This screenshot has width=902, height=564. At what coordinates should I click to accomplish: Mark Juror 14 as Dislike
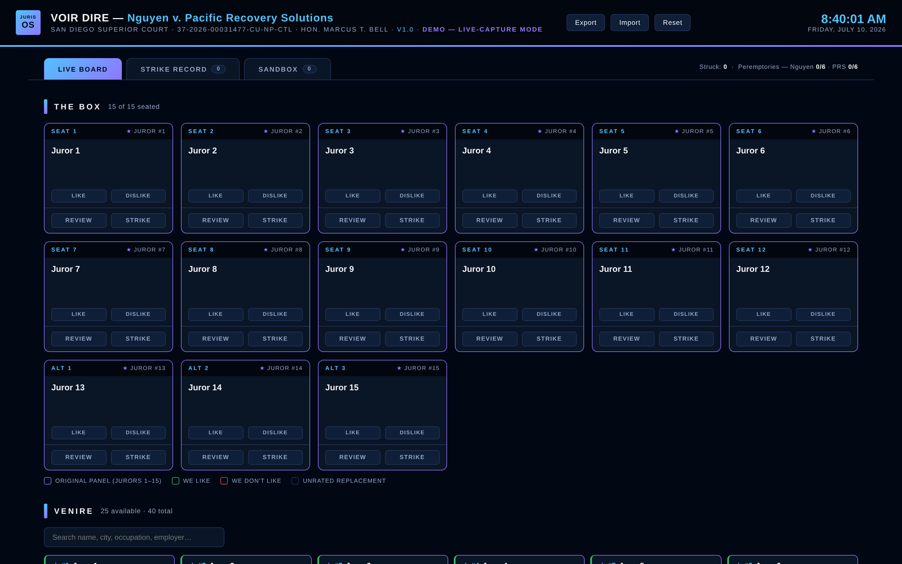275,433
